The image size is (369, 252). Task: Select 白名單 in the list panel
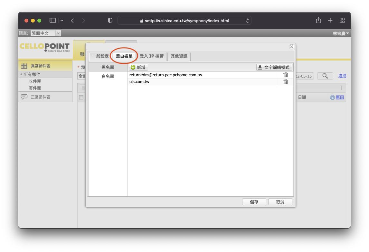(108, 77)
